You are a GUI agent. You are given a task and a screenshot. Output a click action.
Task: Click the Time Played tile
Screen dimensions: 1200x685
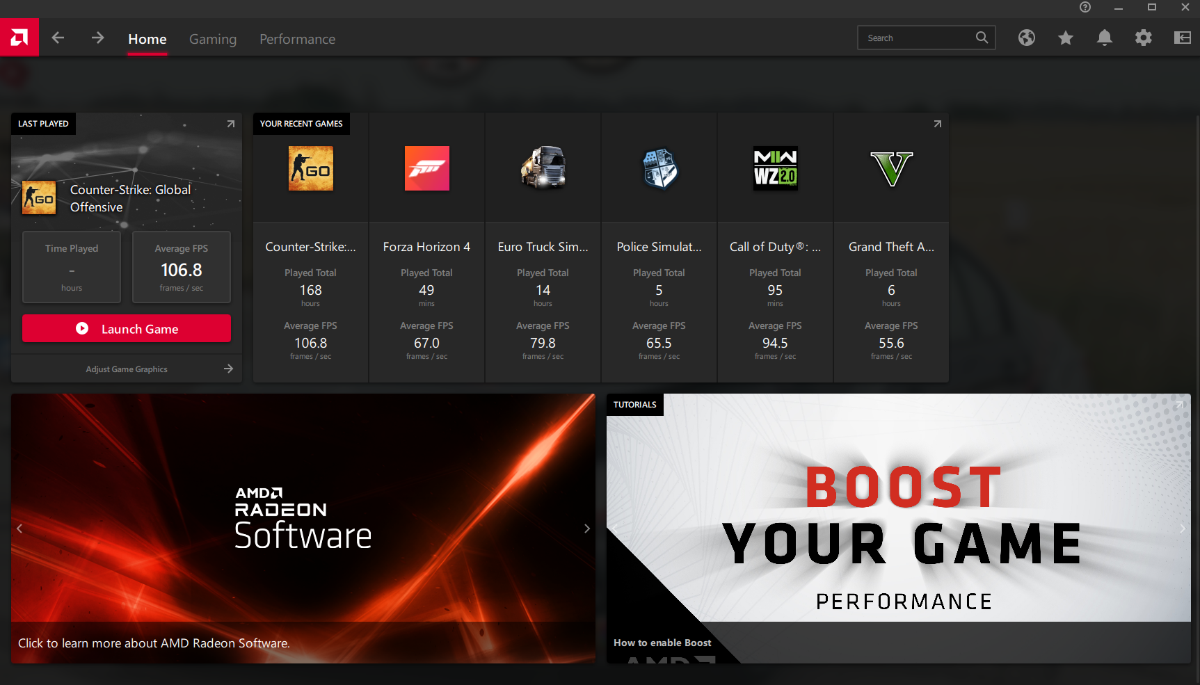click(72, 267)
